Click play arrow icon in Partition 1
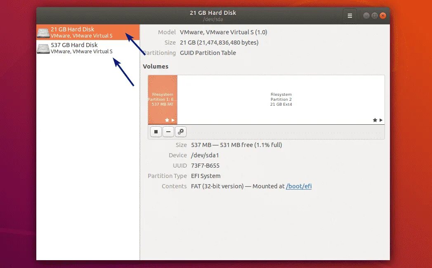 click(x=173, y=120)
